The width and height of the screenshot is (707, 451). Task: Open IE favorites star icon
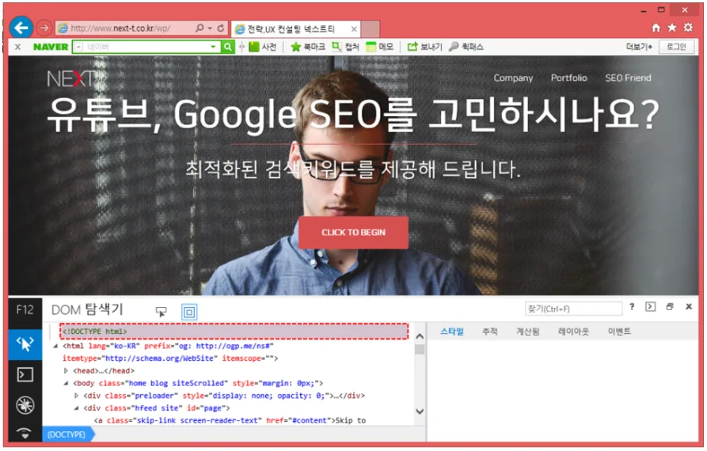click(x=672, y=28)
